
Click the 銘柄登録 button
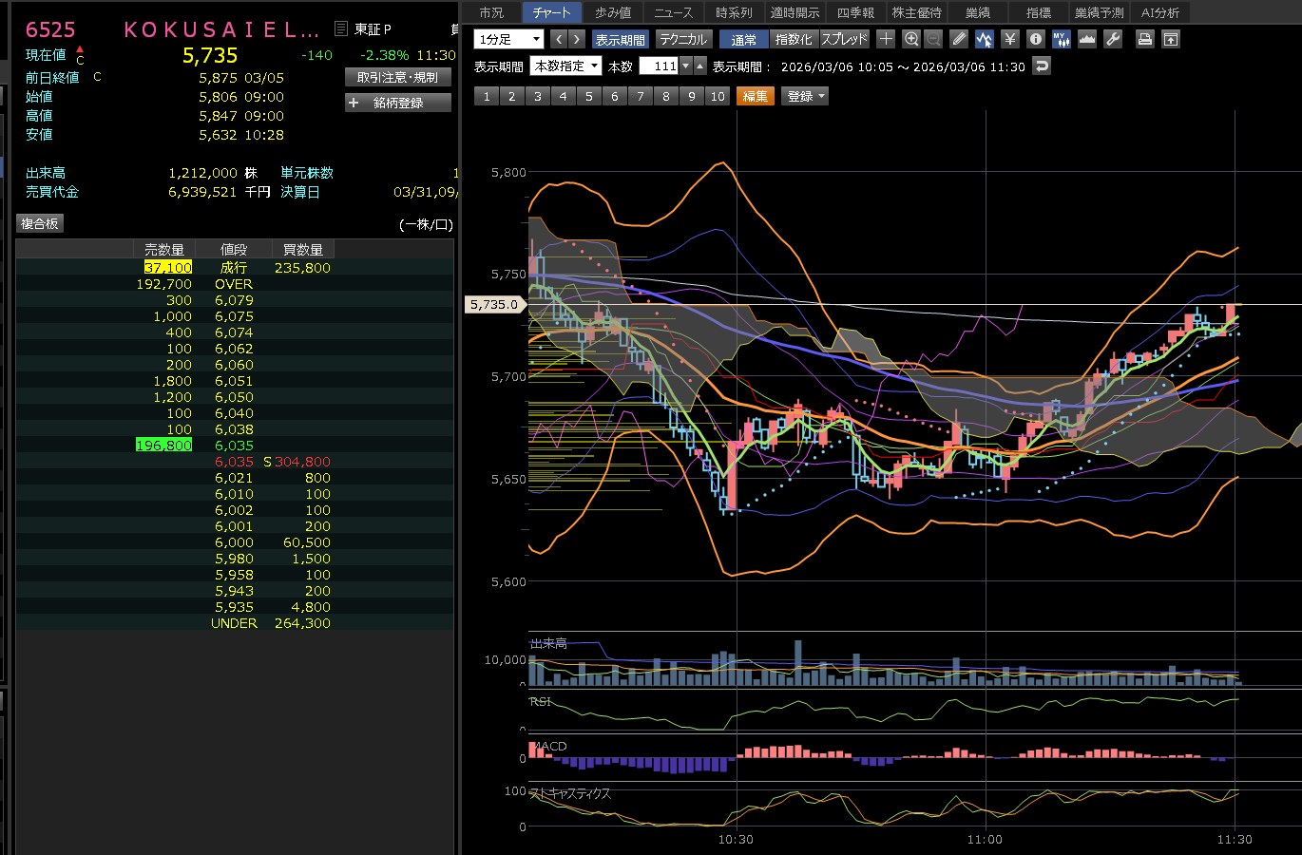pyautogui.click(x=398, y=103)
